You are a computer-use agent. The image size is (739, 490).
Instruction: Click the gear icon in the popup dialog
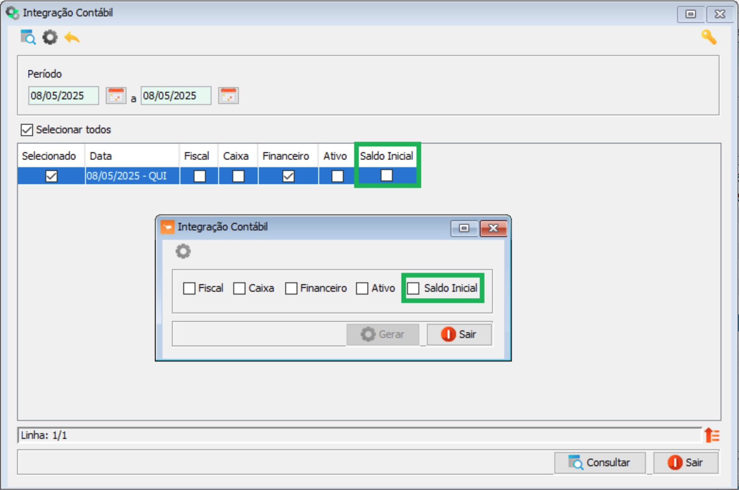click(x=183, y=251)
